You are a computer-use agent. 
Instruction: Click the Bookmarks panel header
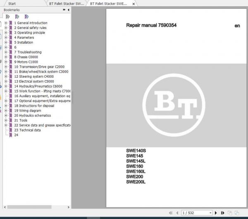click(12, 10)
